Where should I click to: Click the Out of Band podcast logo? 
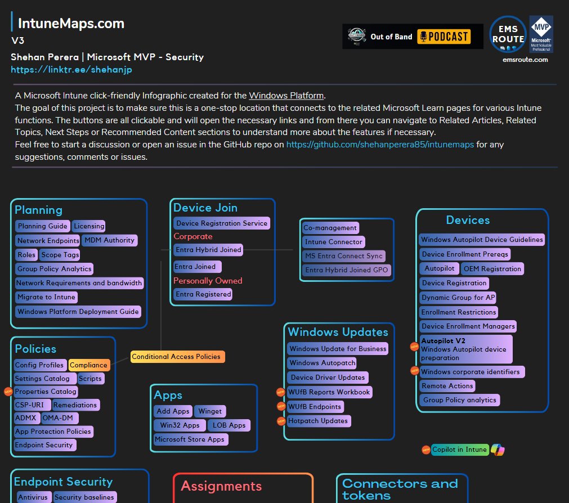click(x=357, y=36)
